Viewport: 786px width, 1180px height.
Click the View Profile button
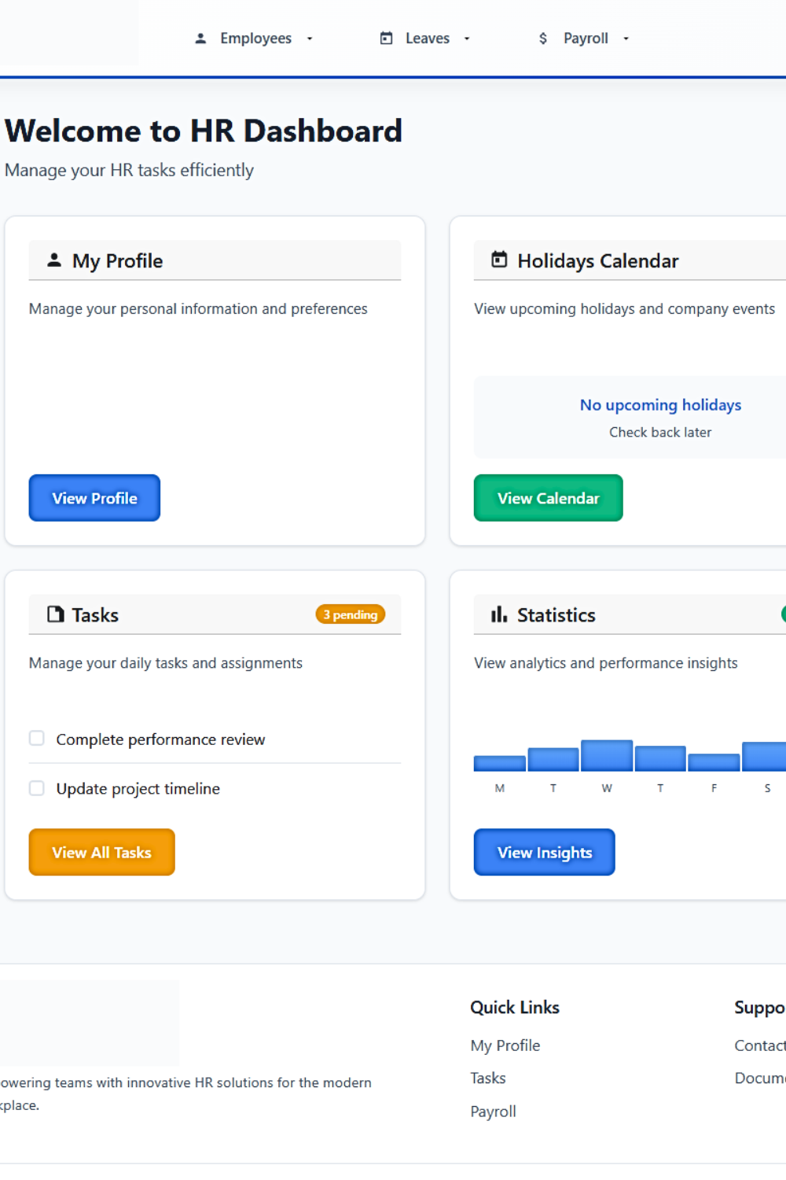pyautogui.click(x=94, y=498)
